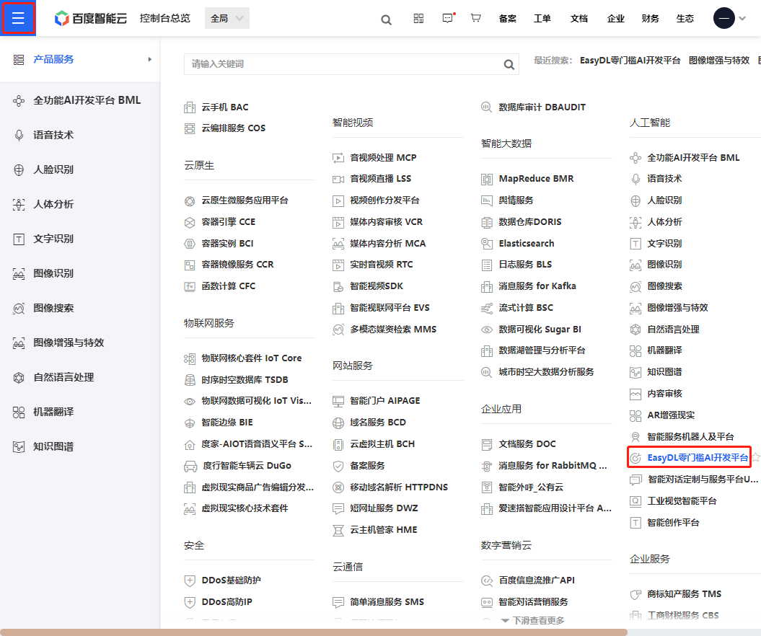761x636 pixels.
Task: Open the message notifications icon with red dot
Action: tap(447, 19)
